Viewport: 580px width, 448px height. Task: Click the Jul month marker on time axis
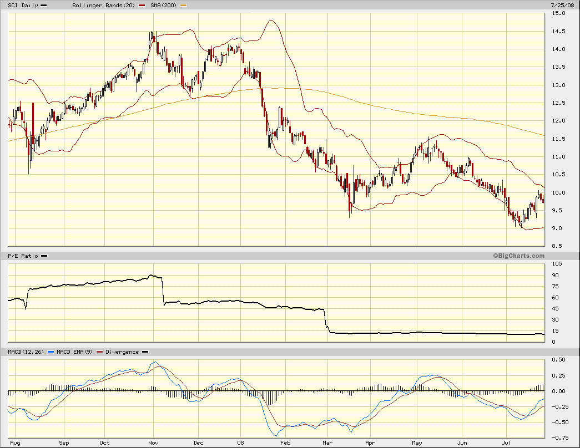pyautogui.click(x=506, y=443)
